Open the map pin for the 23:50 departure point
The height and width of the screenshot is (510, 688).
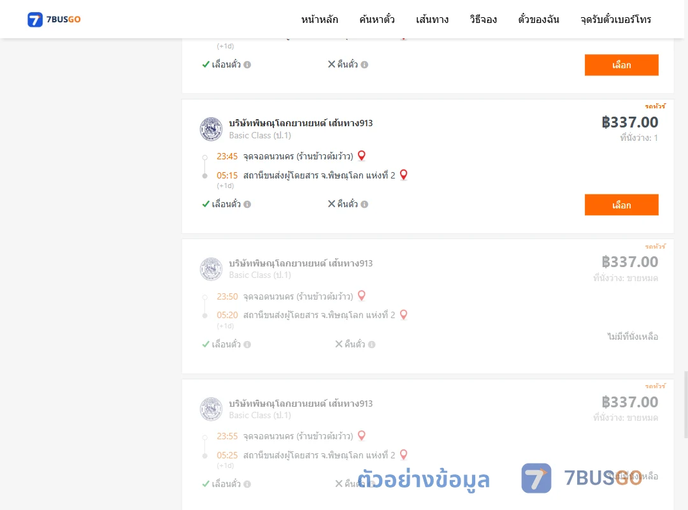click(362, 296)
